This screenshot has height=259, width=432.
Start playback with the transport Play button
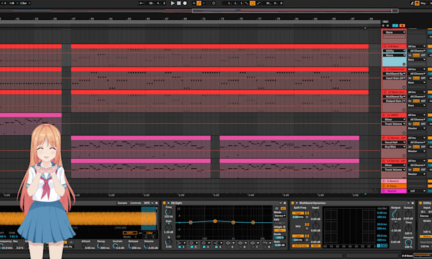point(173,3)
